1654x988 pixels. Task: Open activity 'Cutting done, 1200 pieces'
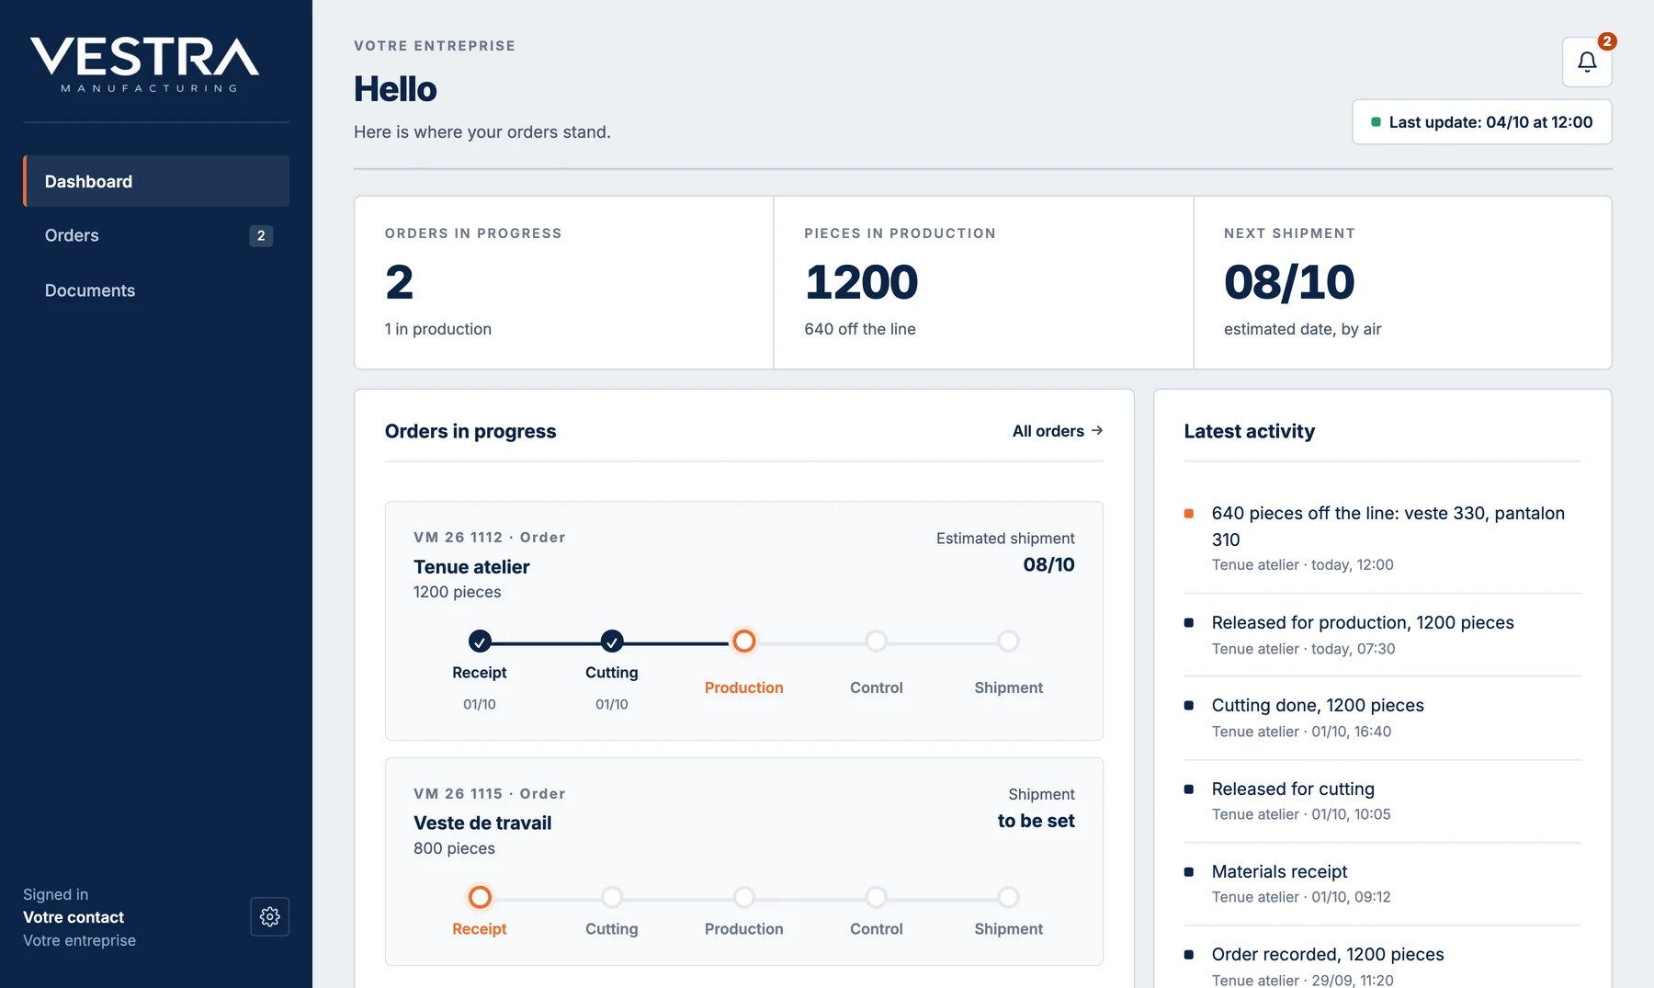[x=1383, y=718]
